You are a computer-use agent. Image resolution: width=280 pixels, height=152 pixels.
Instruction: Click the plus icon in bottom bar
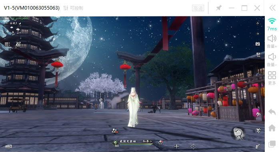click(177, 147)
